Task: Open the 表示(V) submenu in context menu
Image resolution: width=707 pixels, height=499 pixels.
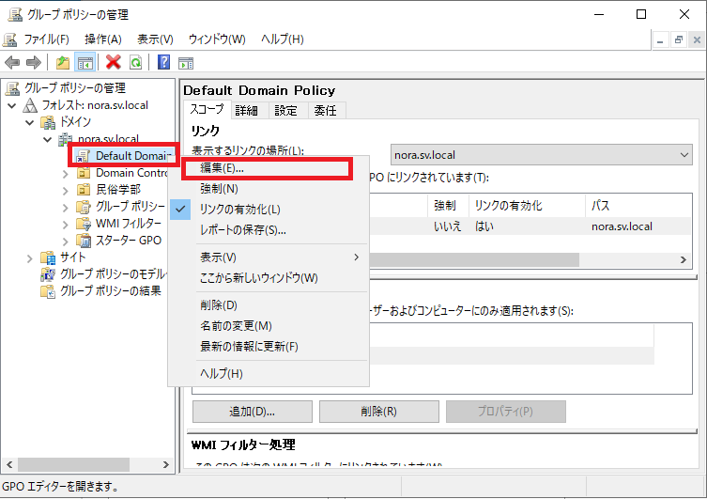Action: pos(268,257)
